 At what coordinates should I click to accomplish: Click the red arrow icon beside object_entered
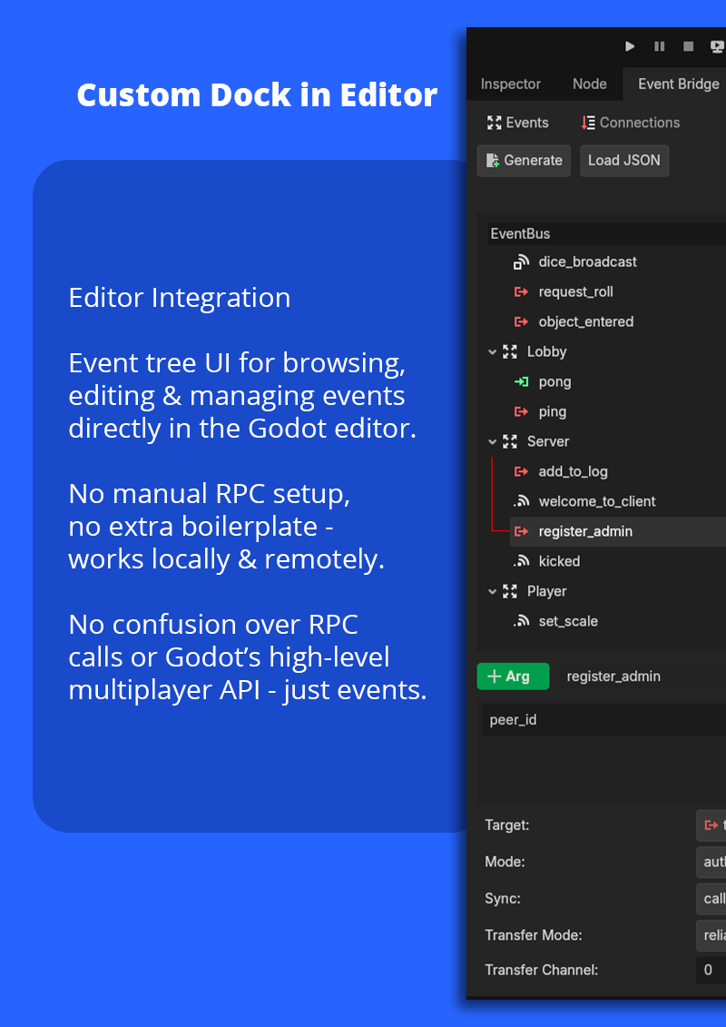coord(521,321)
